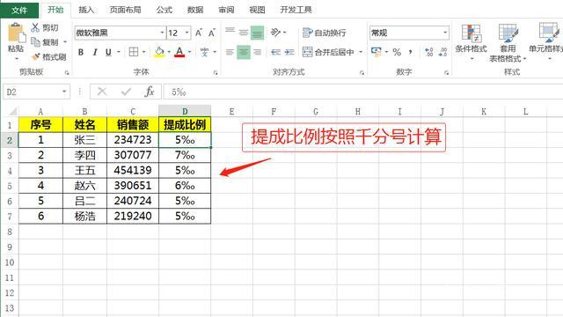
Task: Click the formula bar showing 5‰
Action: pyautogui.click(x=362, y=92)
